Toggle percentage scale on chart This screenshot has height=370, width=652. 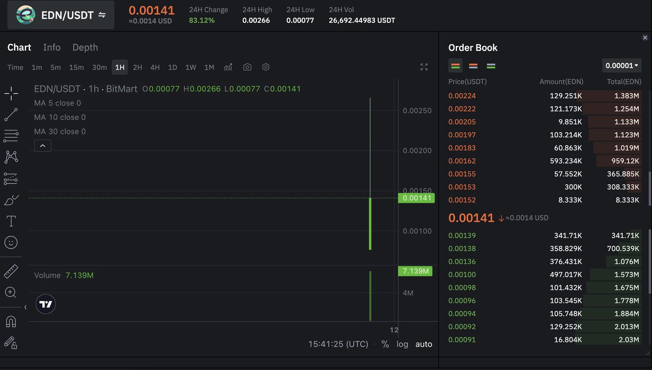point(385,344)
